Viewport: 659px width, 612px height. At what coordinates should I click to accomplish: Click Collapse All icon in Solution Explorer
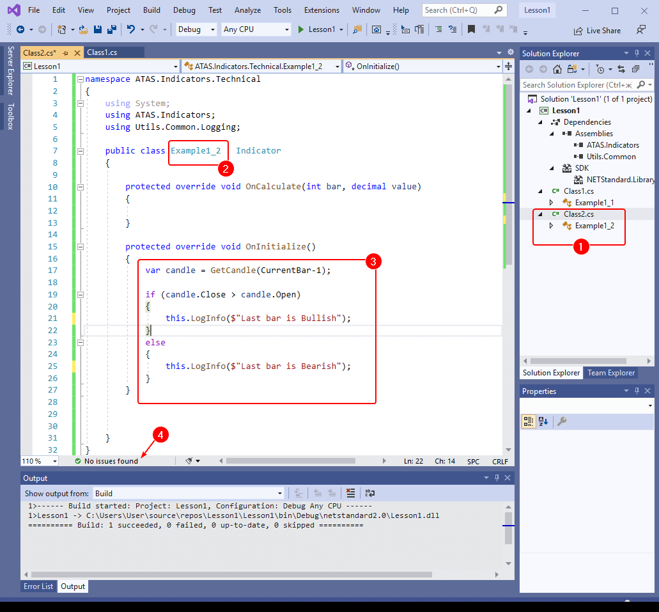(635, 69)
